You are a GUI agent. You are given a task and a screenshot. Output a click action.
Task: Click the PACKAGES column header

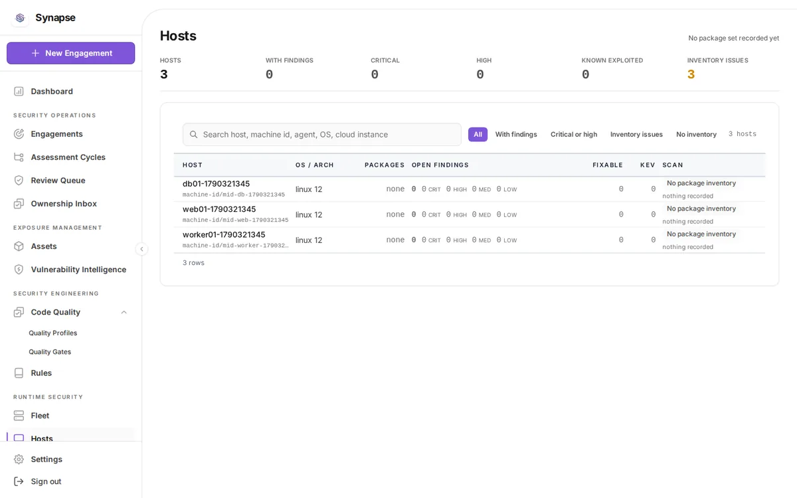click(385, 165)
